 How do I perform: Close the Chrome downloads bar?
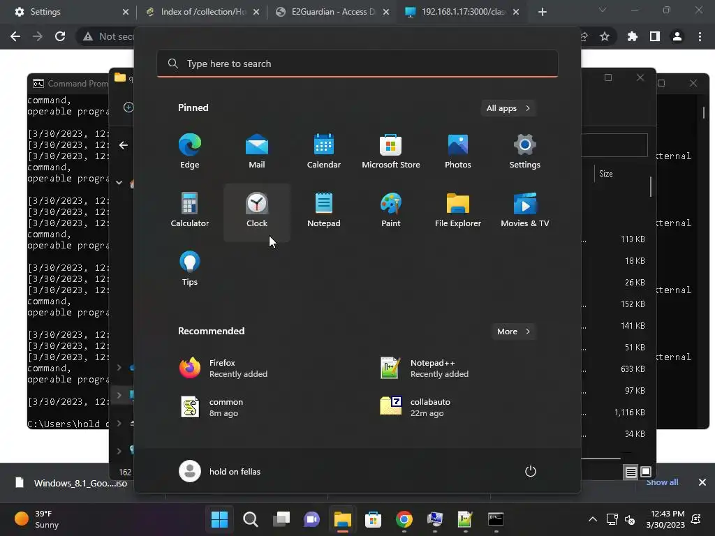pos(702,482)
